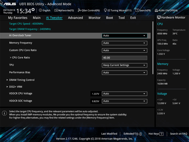
Task: Click the English language label
Action: 46,10
